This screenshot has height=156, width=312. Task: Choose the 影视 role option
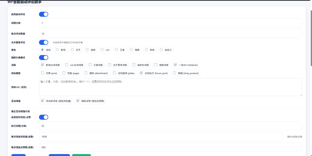click(x=57, y=50)
